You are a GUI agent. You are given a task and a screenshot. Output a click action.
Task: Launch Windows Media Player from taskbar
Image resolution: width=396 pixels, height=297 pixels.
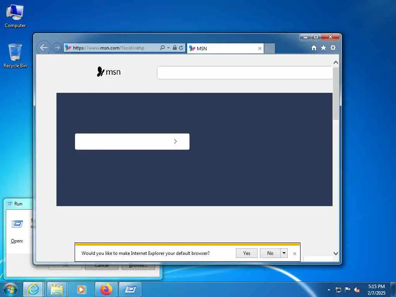pos(81,289)
